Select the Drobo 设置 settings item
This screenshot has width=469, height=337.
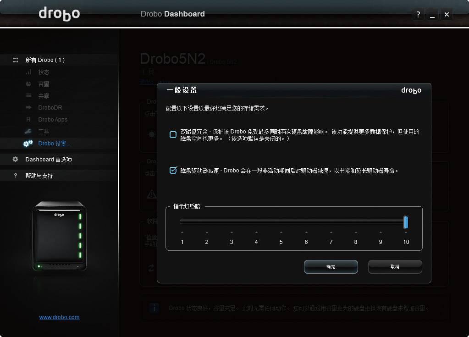click(54, 144)
